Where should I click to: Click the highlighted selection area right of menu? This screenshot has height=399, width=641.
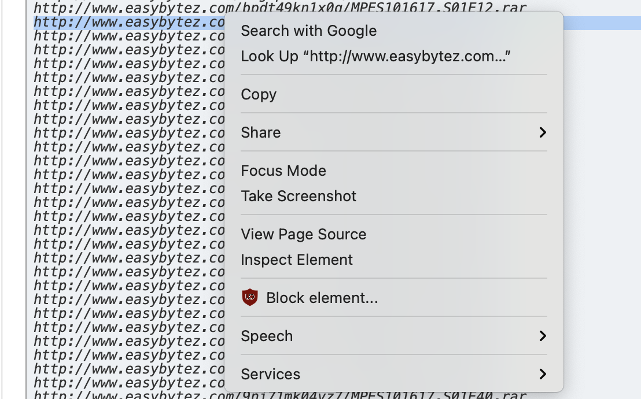[x=602, y=23]
